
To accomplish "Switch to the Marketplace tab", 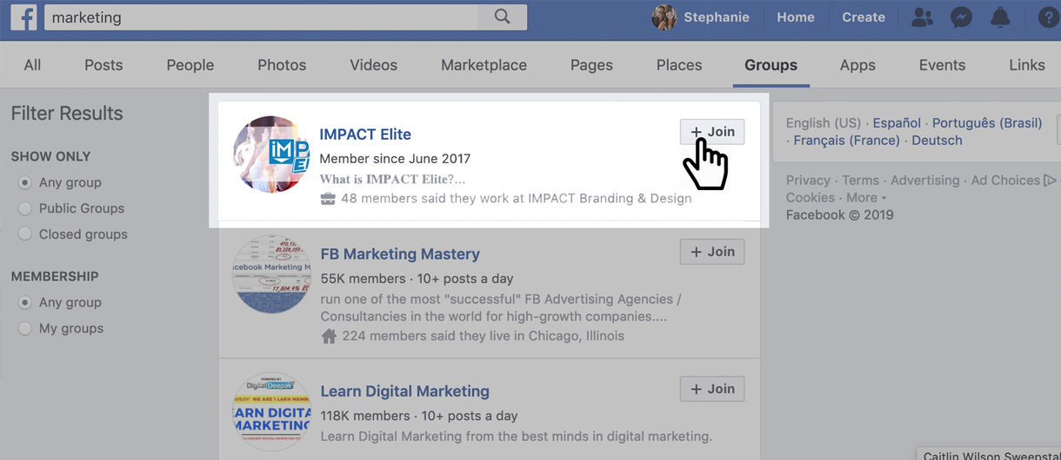I will (x=484, y=65).
